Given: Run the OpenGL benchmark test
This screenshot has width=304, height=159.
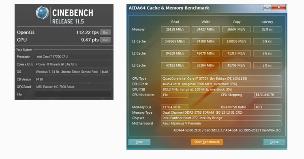Looking at the screenshot, I should tap(106, 32).
